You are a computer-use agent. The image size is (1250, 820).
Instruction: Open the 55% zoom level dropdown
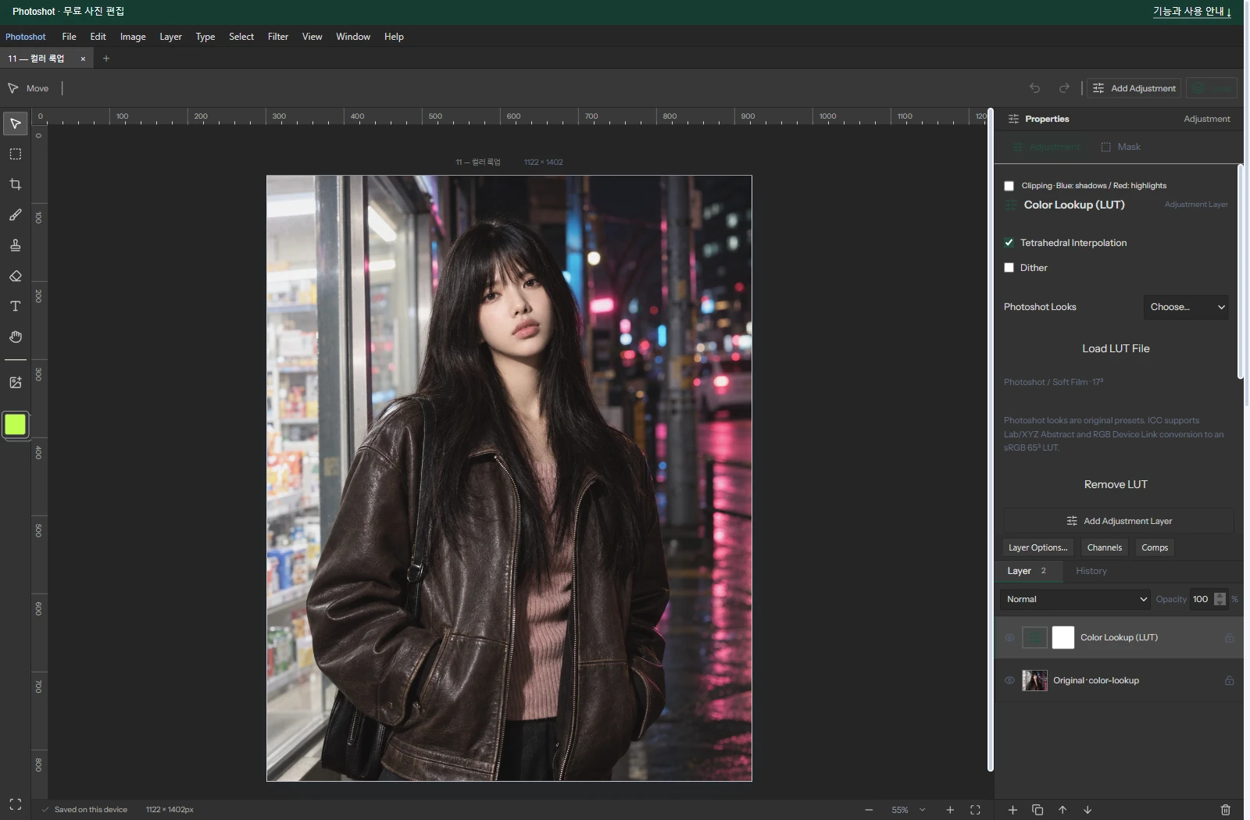pyautogui.click(x=908, y=810)
